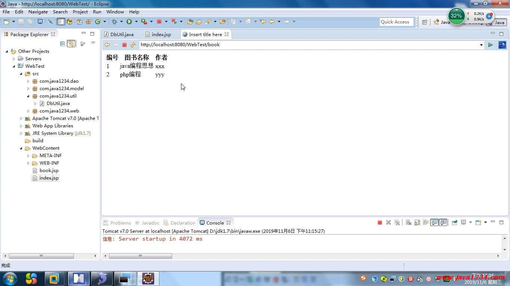The width and height of the screenshot is (510, 286).
Task: Click the green Run toolbar button
Action: [x=129, y=22]
